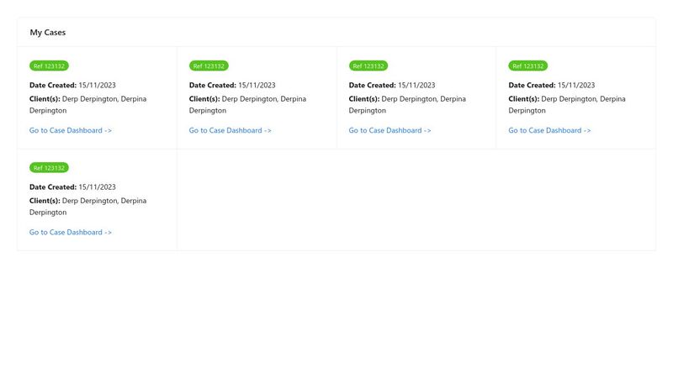Click the green Ref 123132 badge in third card
The width and height of the screenshot is (673, 378).
click(x=368, y=66)
